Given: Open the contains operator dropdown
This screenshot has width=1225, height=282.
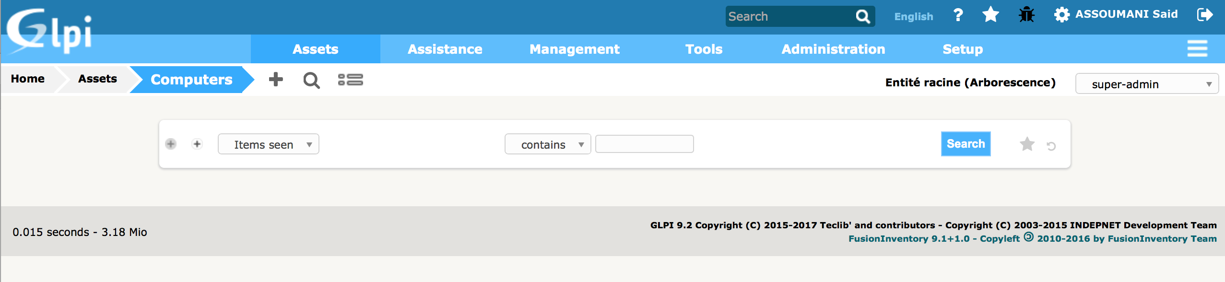Looking at the screenshot, I should coord(548,144).
